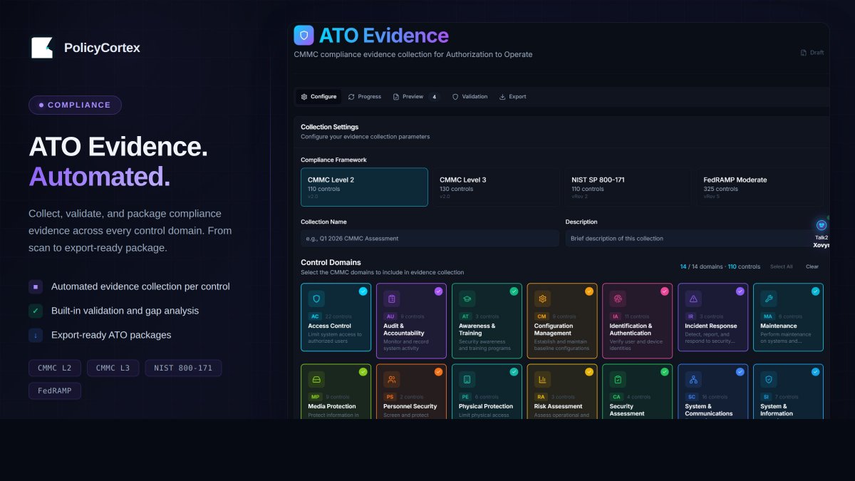Select the CMMC Level 3 framework card

click(496, 187)
